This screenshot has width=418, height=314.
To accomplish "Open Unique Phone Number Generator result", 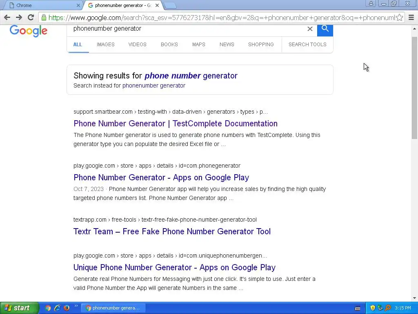I will 174,267.
